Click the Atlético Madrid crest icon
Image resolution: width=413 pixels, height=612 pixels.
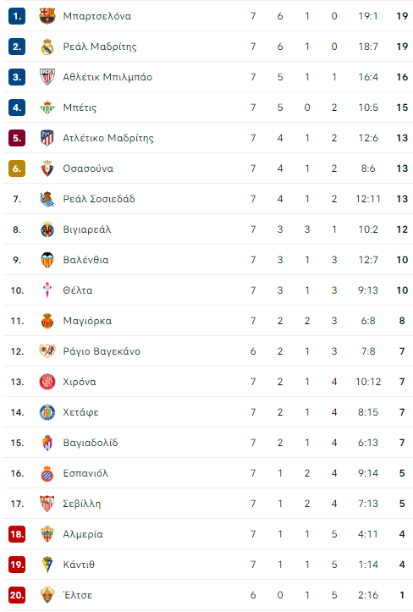[47, 138]
